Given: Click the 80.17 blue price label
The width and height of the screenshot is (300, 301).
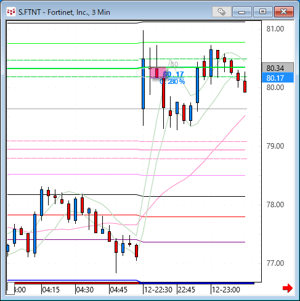Looking at the screenshot, I should click(x=278, y=78).
